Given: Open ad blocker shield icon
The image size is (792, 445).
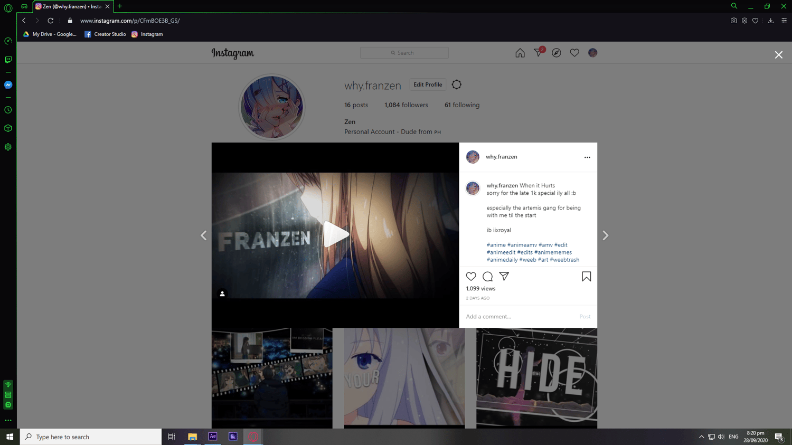Looking at the screenshot, I should [x=744, y=21].
